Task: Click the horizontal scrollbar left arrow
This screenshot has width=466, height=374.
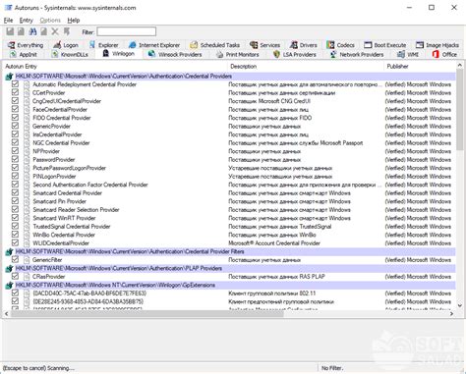Action: [x=7, y=314]
